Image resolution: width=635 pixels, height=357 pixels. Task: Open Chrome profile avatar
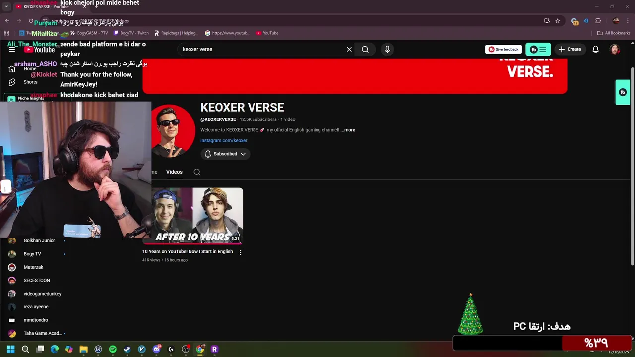(x=616, y=21)
